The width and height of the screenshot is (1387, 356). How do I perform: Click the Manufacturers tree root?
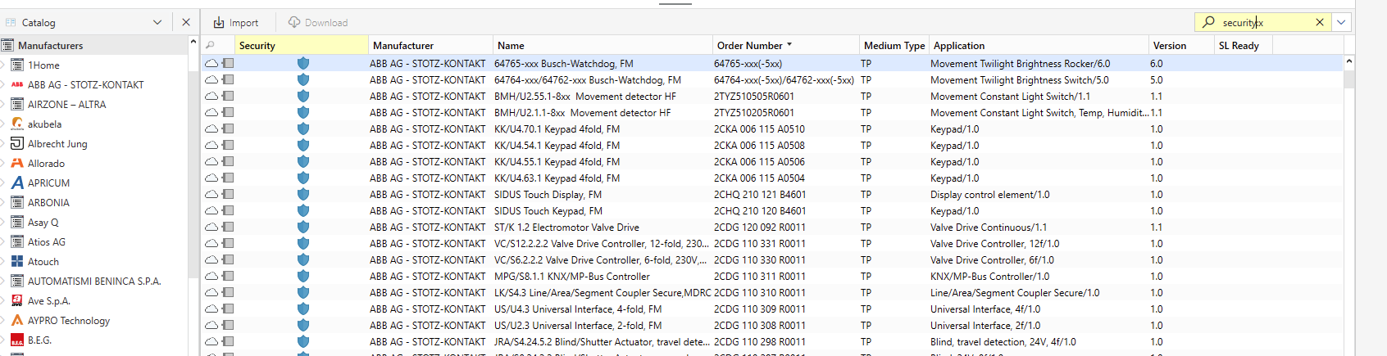pyautogui.click(x=50, y=46)
